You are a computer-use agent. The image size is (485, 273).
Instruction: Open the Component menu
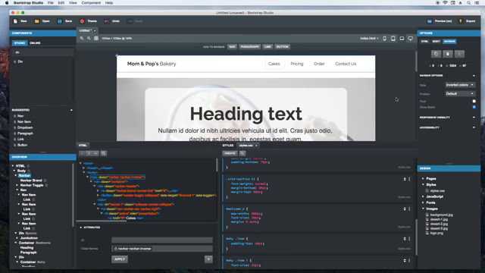coord(91,3)
